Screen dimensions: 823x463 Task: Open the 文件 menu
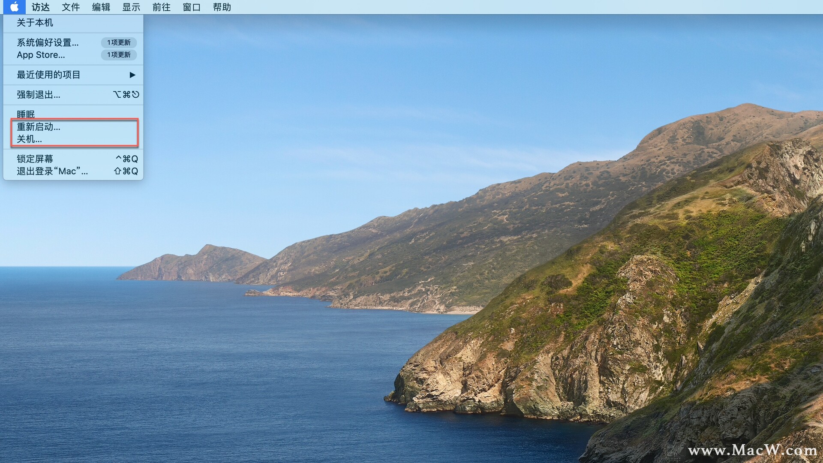(71, 7)
